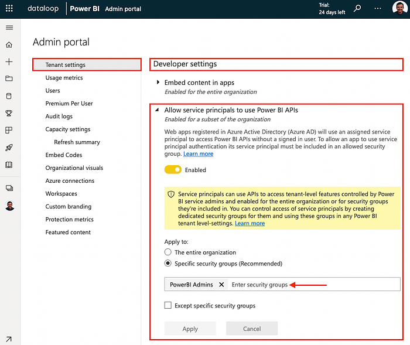Expand Embed content in apps setting
The width and height of the screenshot is (410, 345).
click(158, 83)
